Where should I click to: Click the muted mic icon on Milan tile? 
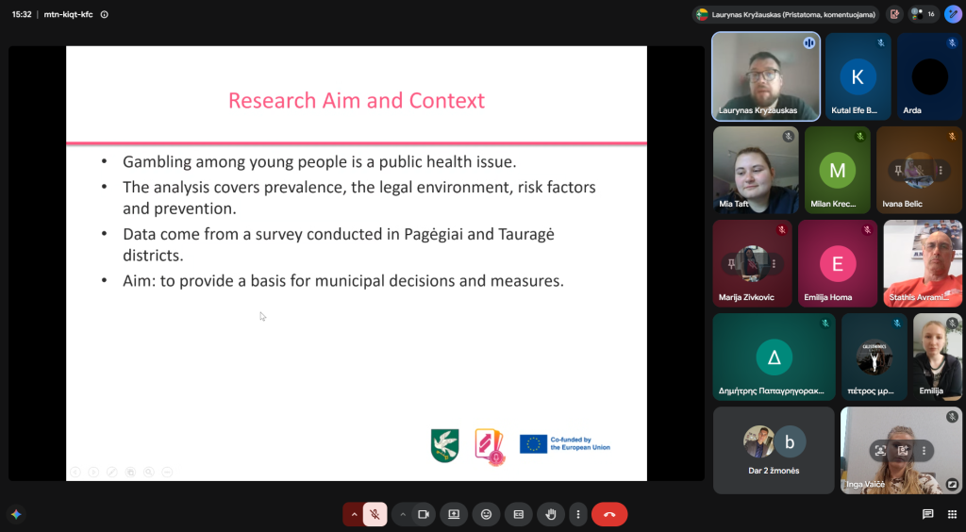(860, 137)
